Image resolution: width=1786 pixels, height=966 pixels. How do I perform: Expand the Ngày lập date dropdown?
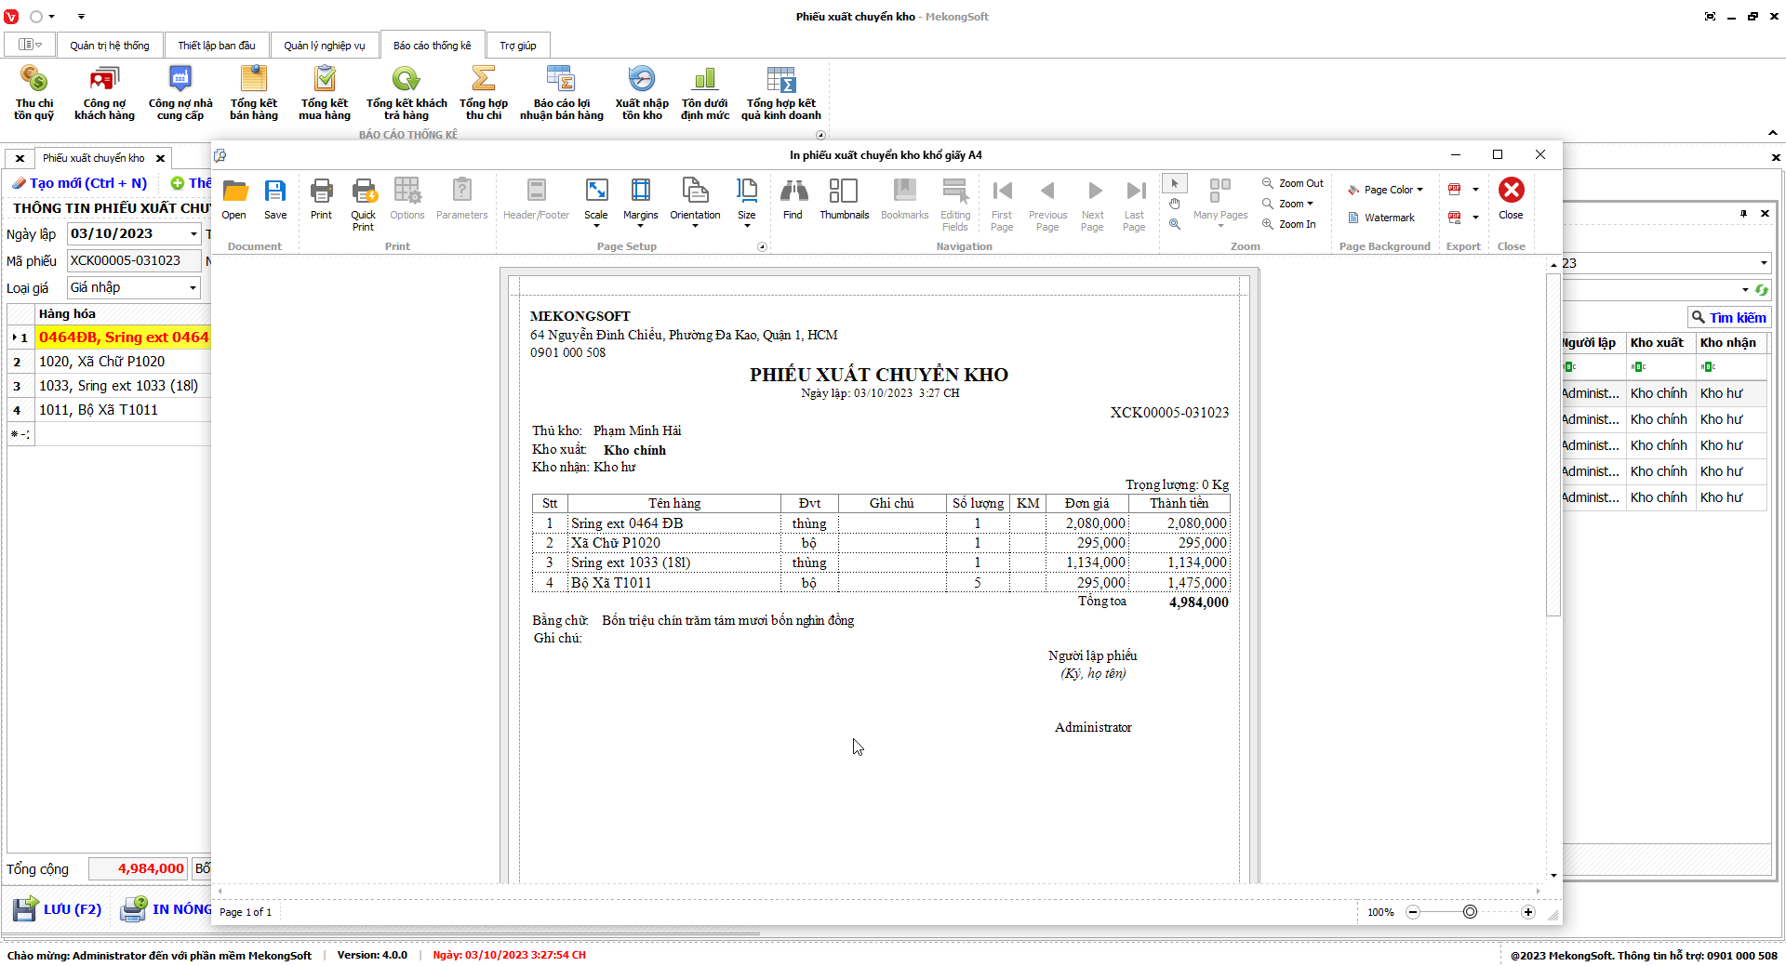click(x=193, y=234)
